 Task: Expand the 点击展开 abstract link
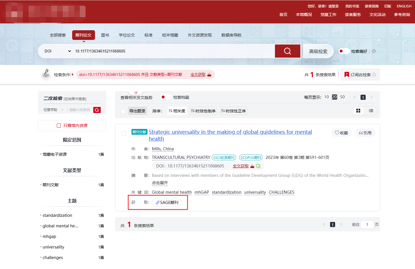coord(160,183)
